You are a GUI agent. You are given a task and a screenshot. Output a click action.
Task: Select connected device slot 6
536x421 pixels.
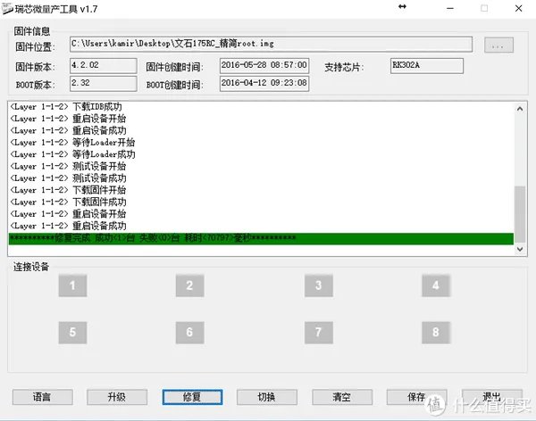click(189, 332)
